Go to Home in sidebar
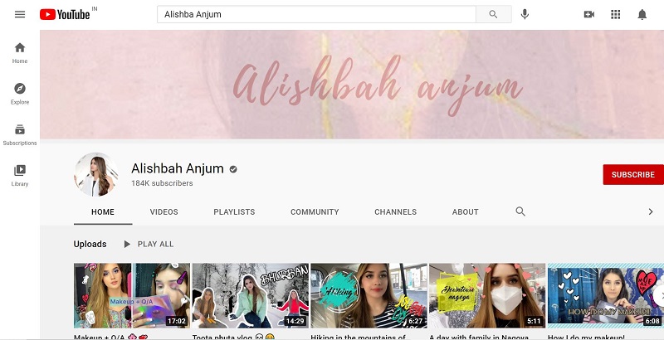The height and width of the screenshot is (340, 664). point(20,53)
